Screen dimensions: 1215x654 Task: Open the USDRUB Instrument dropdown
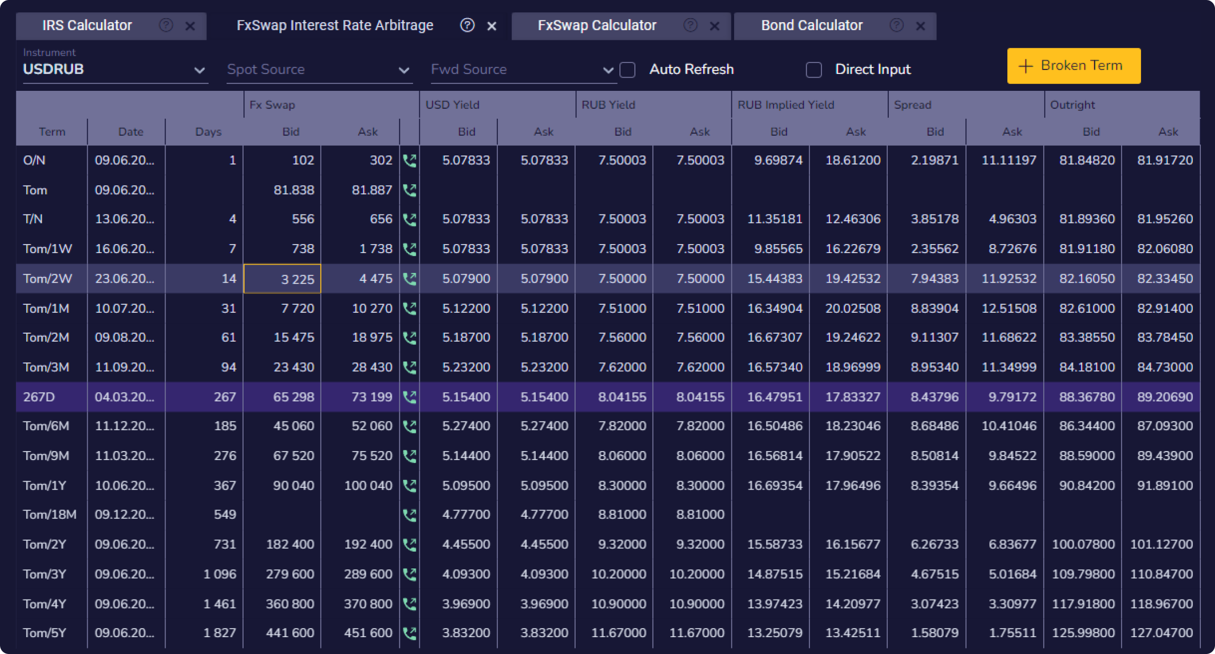point(115,70)
